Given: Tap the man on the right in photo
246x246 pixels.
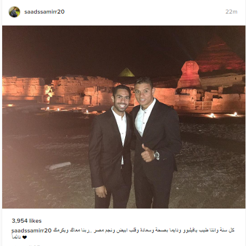Looking at the screenshot, I should point(156,143).
